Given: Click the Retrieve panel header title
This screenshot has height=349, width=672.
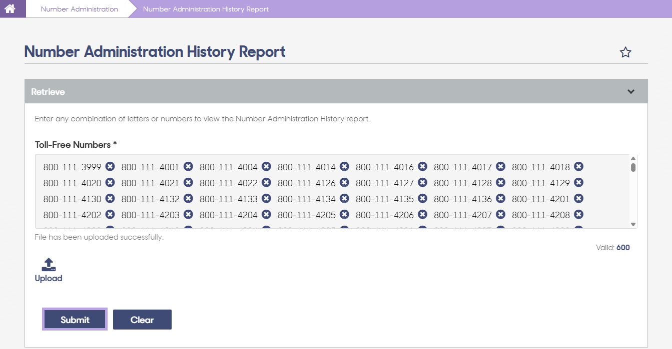Looking at the screenshot, I should [x=48, y=92].
